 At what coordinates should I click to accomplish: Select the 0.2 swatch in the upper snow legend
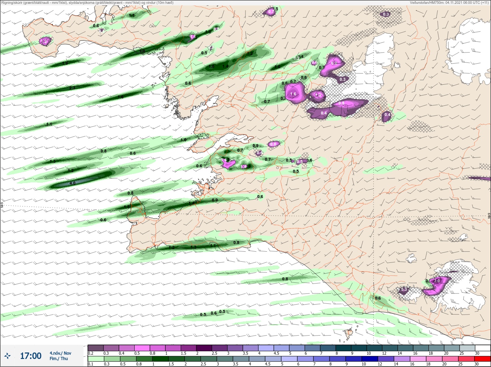(96, 348)
